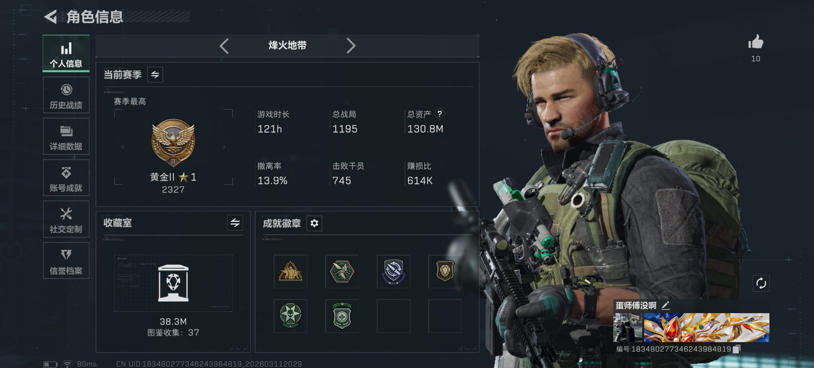Click the back arrow beside 角色信息
Screen dimensions: 814x368
tap(51, 17)
